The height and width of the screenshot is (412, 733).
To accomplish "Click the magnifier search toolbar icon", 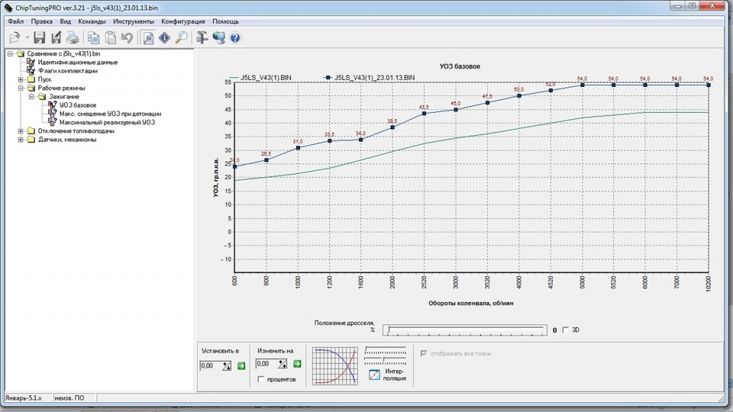I will pyautogui.click(x=182, y=37).
